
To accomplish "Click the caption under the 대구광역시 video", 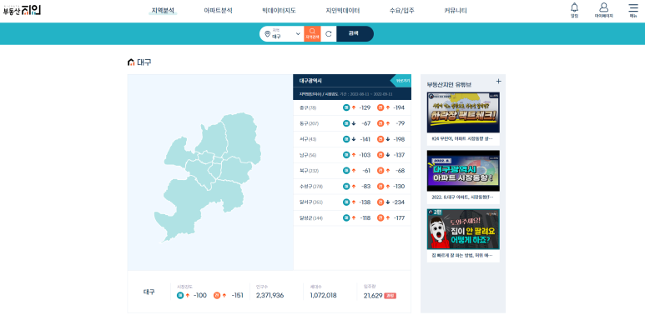I will point(463,197).
